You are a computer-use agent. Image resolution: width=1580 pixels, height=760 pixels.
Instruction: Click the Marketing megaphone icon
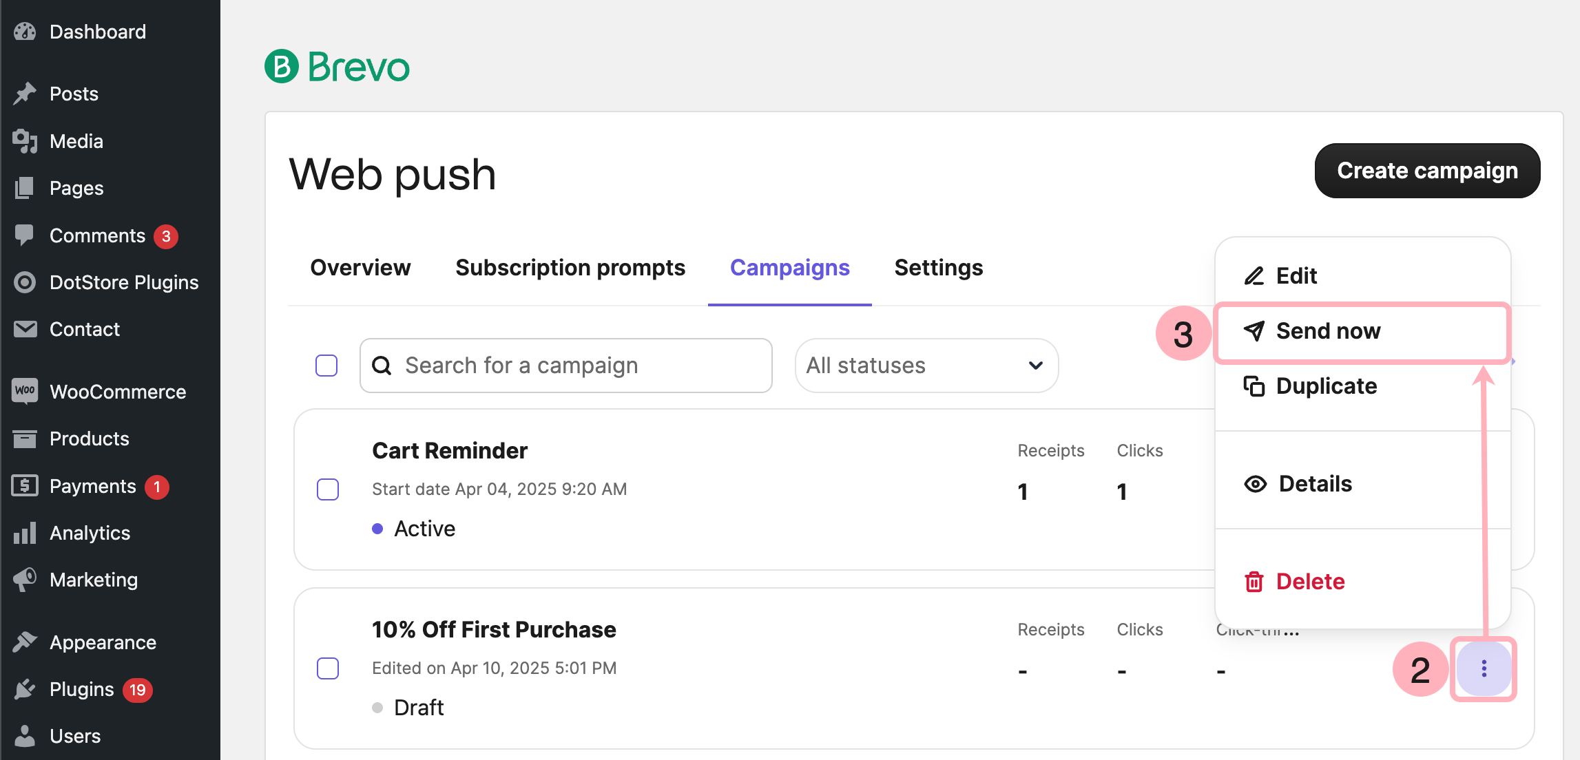25,580
